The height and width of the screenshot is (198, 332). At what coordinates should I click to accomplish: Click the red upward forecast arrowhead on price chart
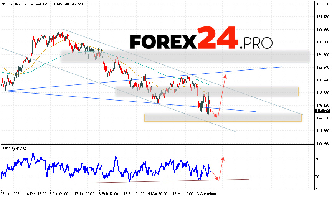pos(225,76)
